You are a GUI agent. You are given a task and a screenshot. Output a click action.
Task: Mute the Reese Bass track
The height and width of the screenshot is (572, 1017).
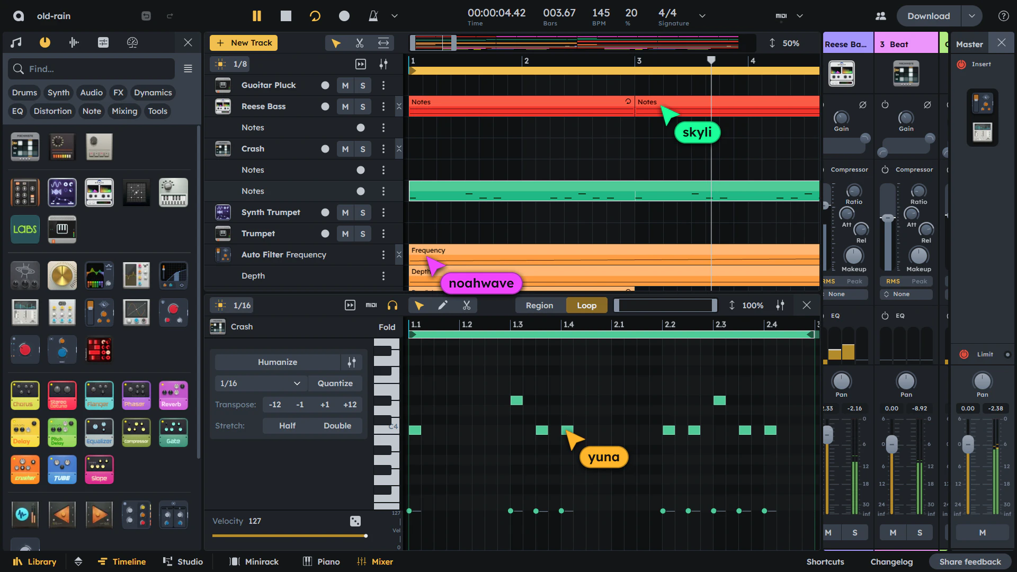pos(345,106)
